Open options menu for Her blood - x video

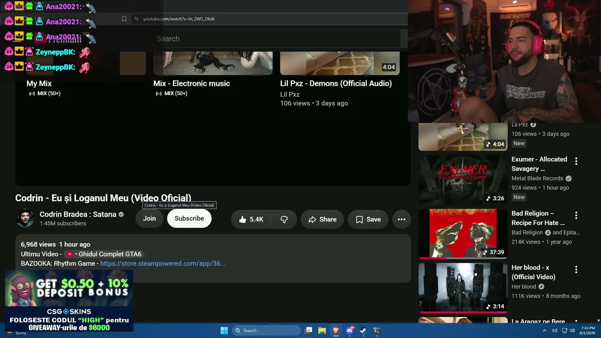(576, 269)
